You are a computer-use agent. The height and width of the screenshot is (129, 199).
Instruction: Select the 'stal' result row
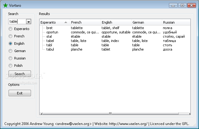(115, 36)
